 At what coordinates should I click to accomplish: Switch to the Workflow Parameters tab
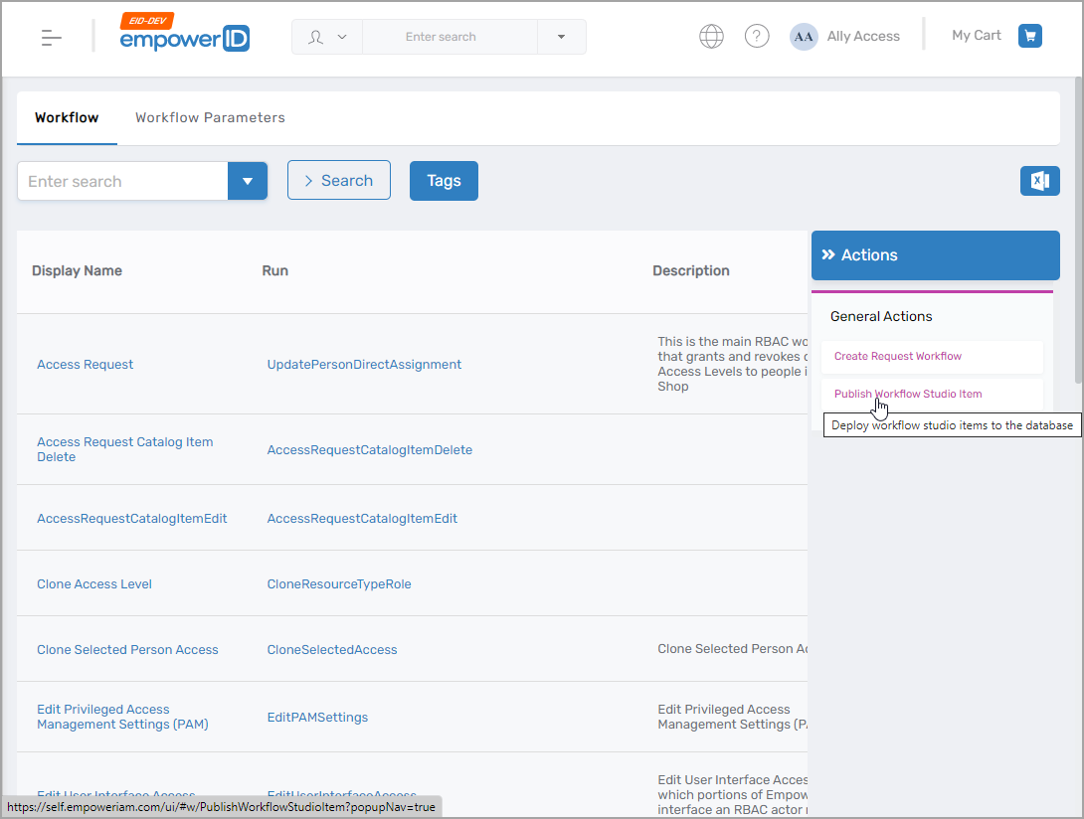tap(210, 117)
